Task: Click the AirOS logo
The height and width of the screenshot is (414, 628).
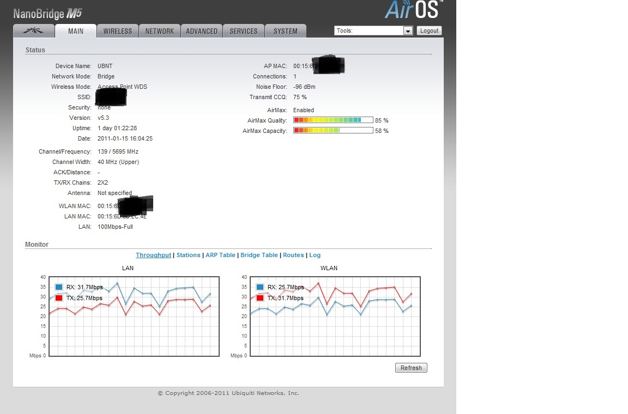Action: (x=414, y=10)
